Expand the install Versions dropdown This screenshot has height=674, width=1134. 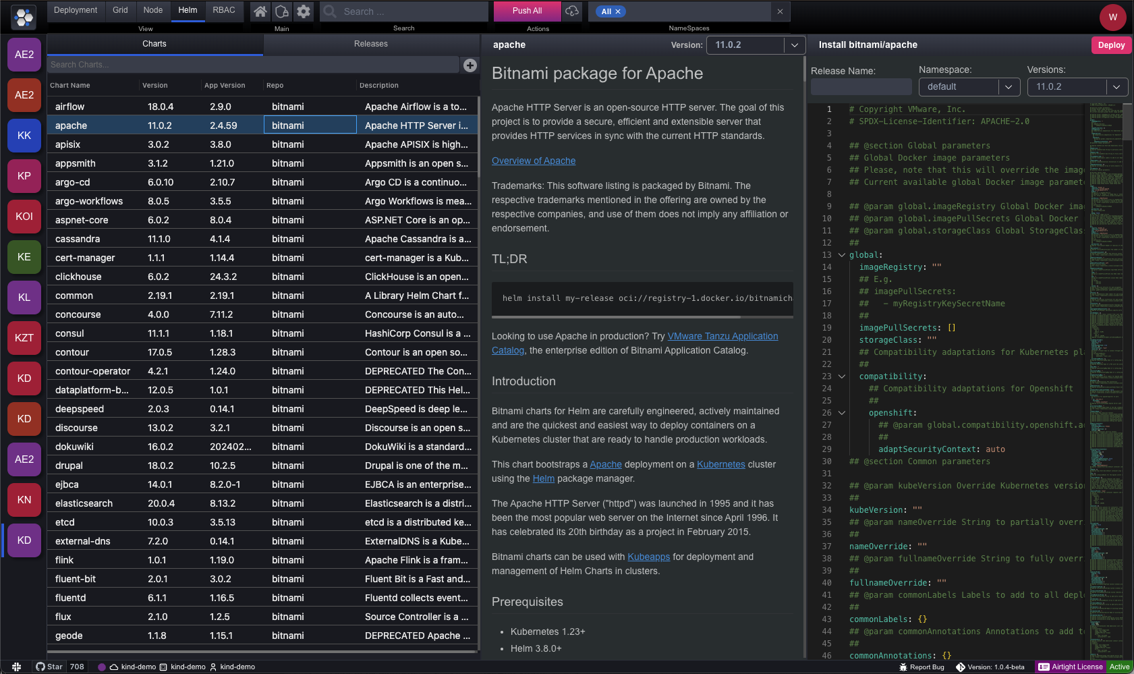[x=1116, y=87]
